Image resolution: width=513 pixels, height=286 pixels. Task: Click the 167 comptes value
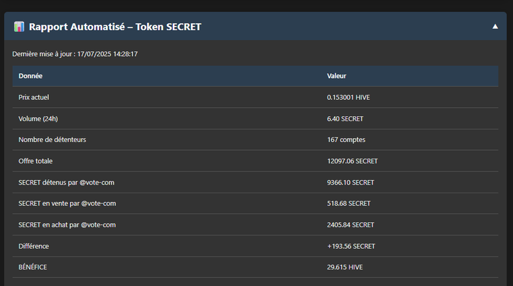pos(346,140)
